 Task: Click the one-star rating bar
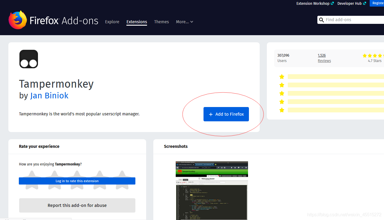[x=336, y=110]
